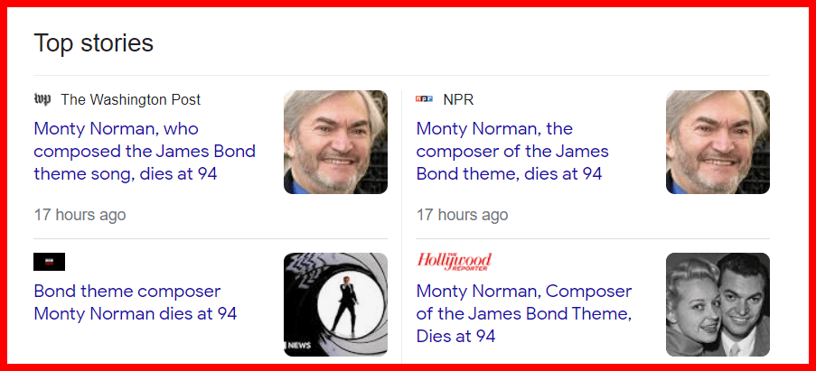
Task: Click the Washington Post story's portrait thumbnail
Action: pyautogui.click(x=335, y=142)
